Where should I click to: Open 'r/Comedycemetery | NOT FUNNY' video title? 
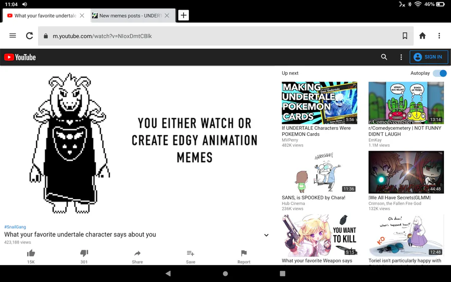click(405, 131)
